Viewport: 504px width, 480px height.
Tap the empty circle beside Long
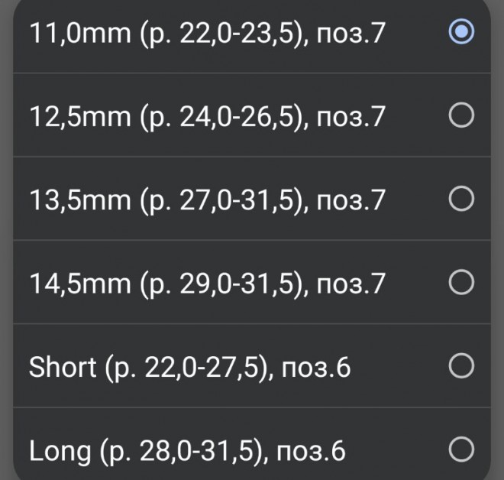click(x=461, y=450)
